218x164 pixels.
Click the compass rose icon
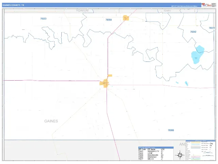click(180, 155)
